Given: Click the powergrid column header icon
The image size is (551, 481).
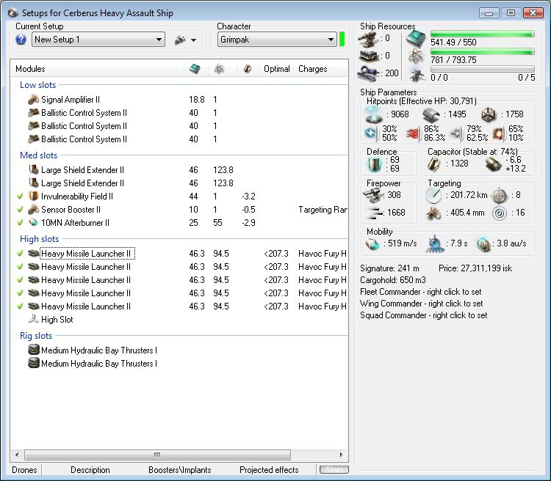Looking at the screenshot, I should pos(219,69).
